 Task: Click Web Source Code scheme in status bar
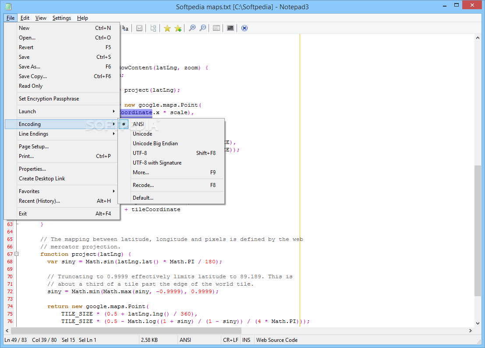coord(277,340)
